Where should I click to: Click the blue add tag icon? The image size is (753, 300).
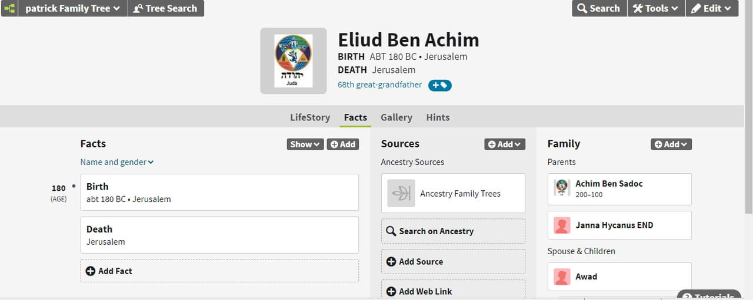click(439, 85)
